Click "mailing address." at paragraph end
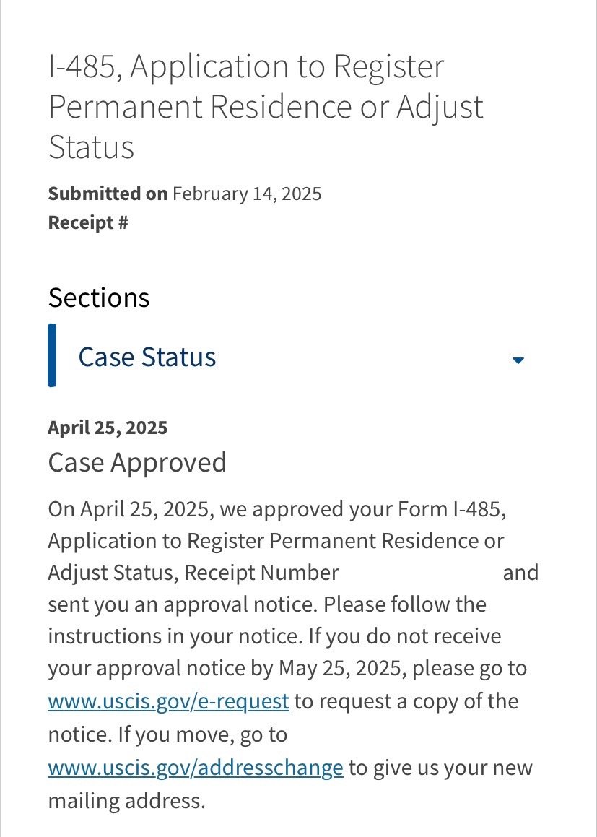The height and width of the screenshot is (837, 597). point(126,800)
